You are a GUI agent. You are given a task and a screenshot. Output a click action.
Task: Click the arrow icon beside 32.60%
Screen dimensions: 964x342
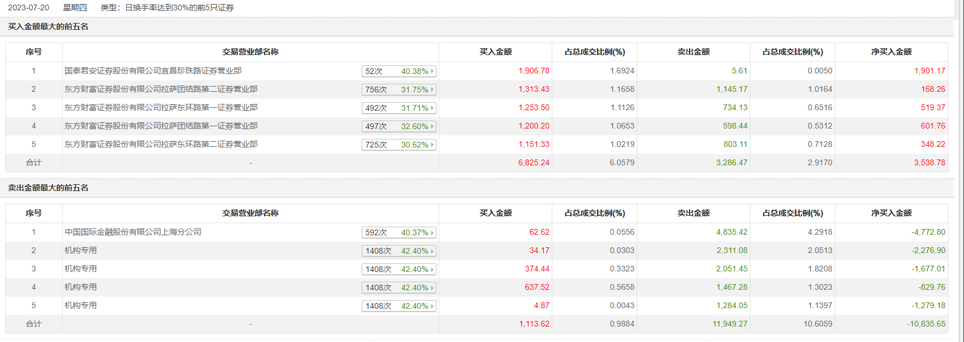point(432,126)
